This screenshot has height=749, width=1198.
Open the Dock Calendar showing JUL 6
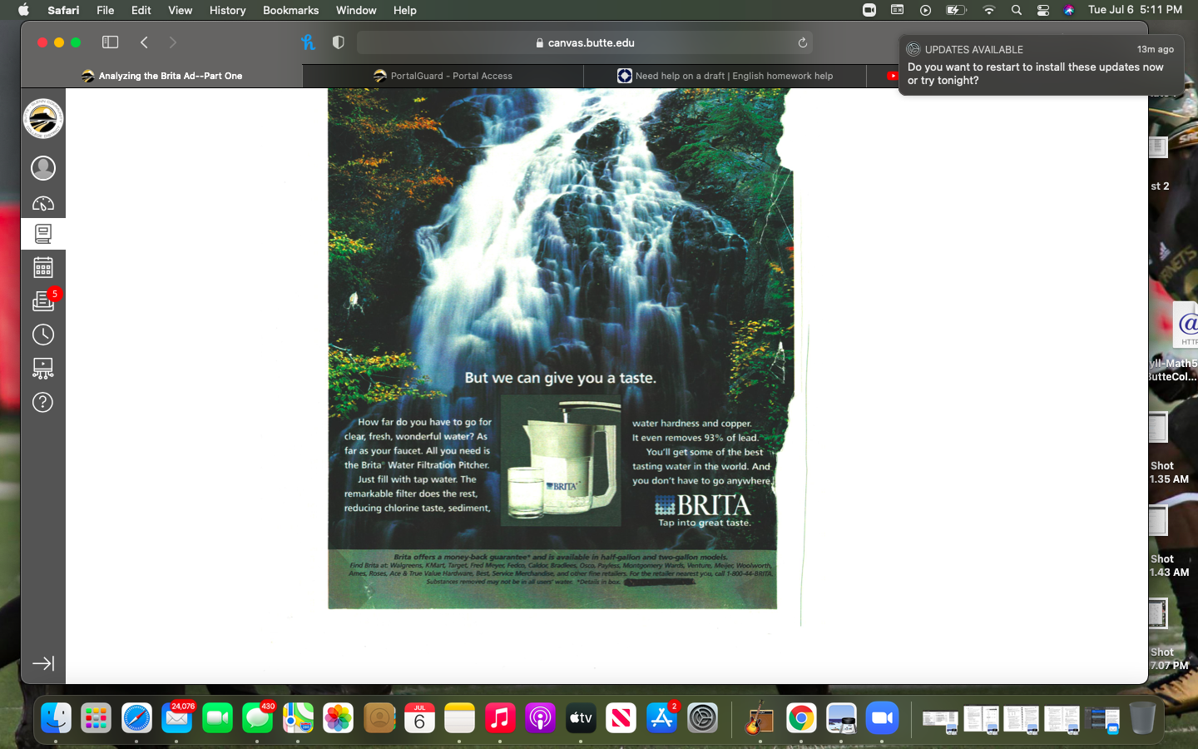pos(419,717)
